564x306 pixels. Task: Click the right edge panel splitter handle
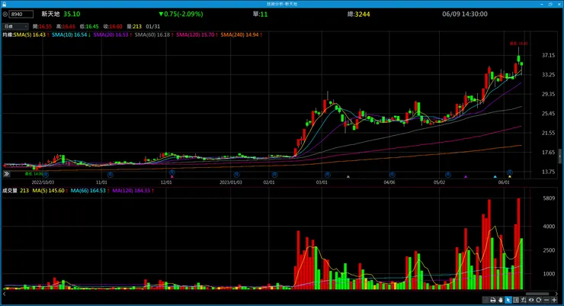pos(559,156)
